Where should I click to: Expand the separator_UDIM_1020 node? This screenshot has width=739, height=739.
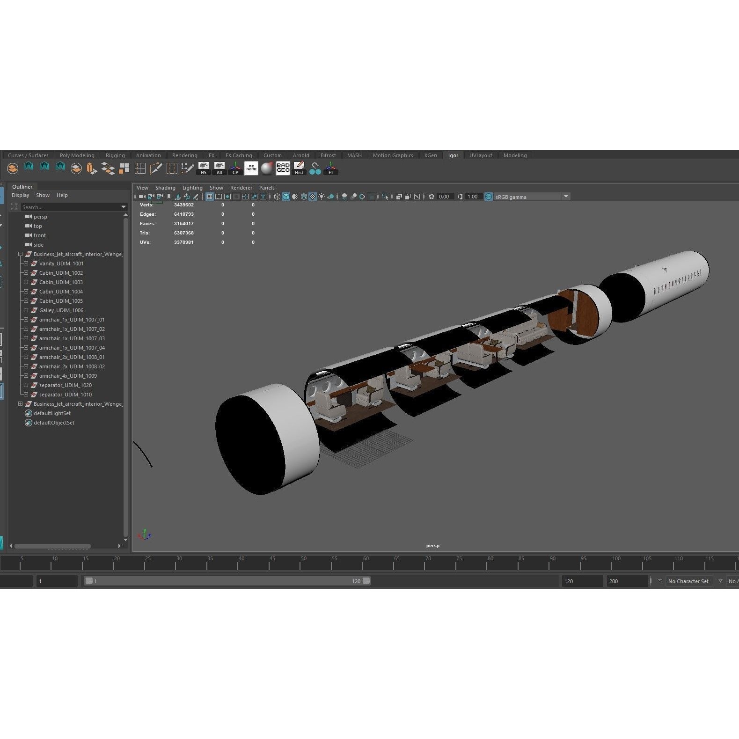click(26, 385)
